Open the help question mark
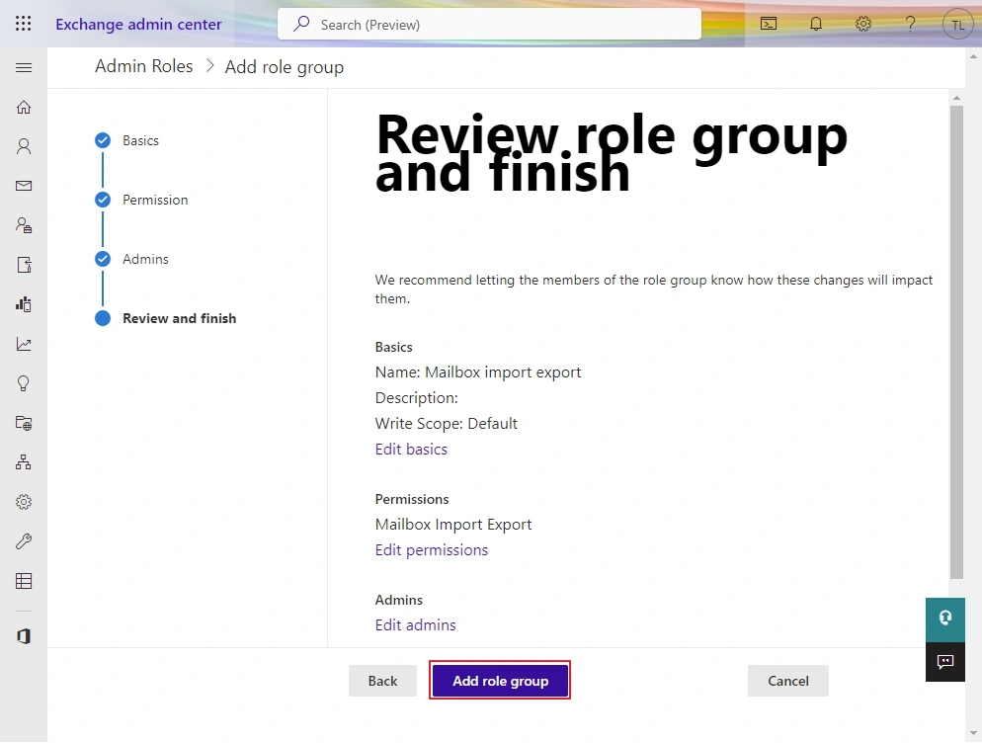 (x=911, y=24)
